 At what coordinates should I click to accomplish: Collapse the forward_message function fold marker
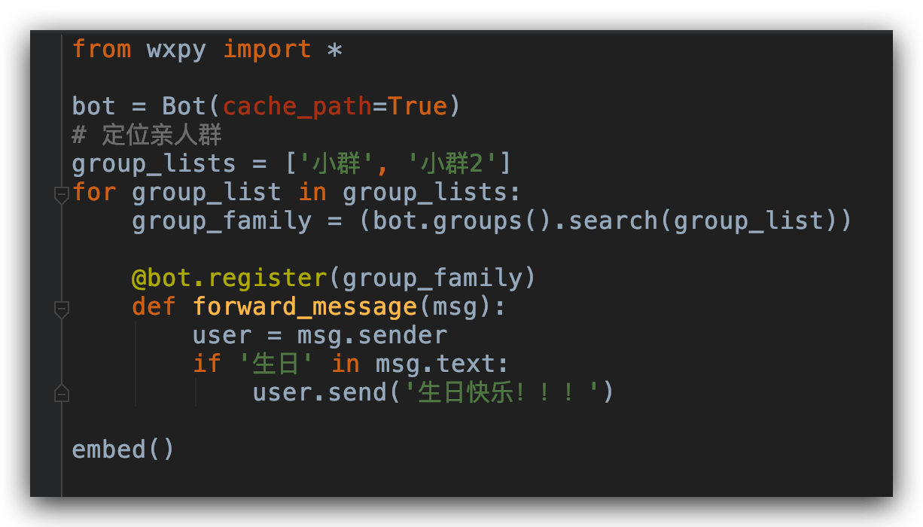62,309
